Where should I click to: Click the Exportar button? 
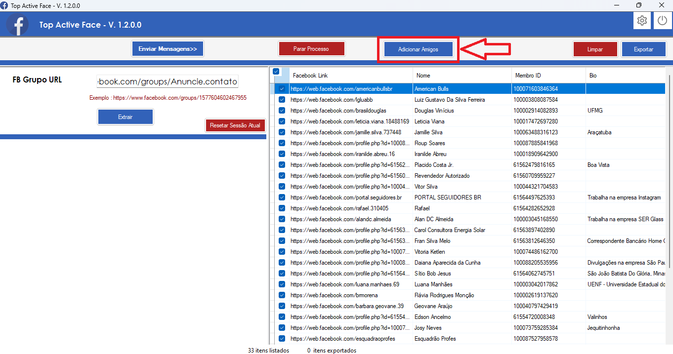pos(643,49)
